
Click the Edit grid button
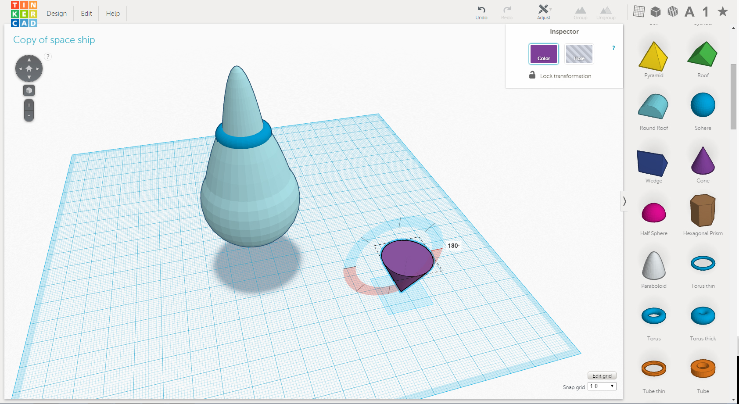[x=602, y=375]
